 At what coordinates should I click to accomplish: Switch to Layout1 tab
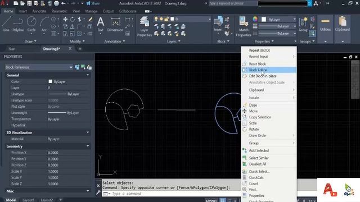[x=28, y=200]
